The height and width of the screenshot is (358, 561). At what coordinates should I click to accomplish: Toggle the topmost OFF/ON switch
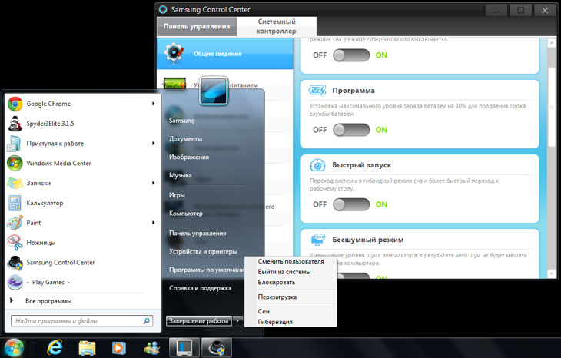[x=351, y=55]
